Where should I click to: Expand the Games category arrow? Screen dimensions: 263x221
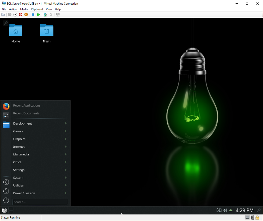(x=66, y=131)
